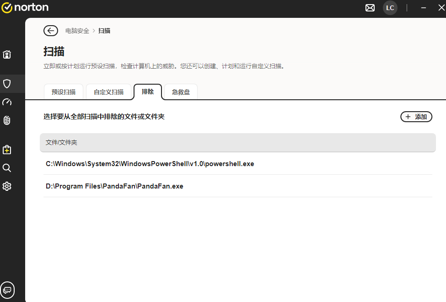Open Settings gear in the sidebar

coord(7,186)
